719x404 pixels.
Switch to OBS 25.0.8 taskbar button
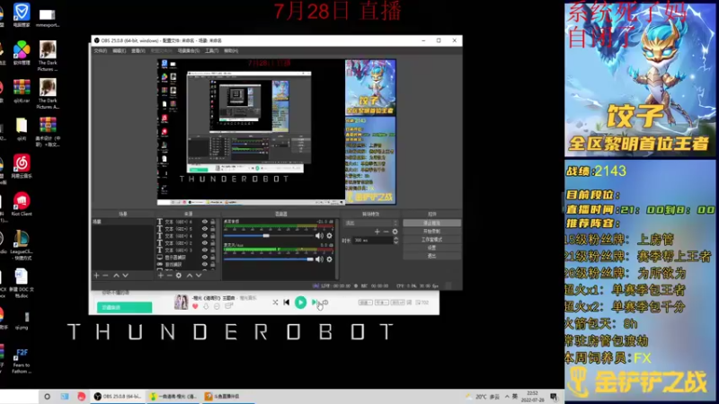pyautogui.click(x=118, y=397)
